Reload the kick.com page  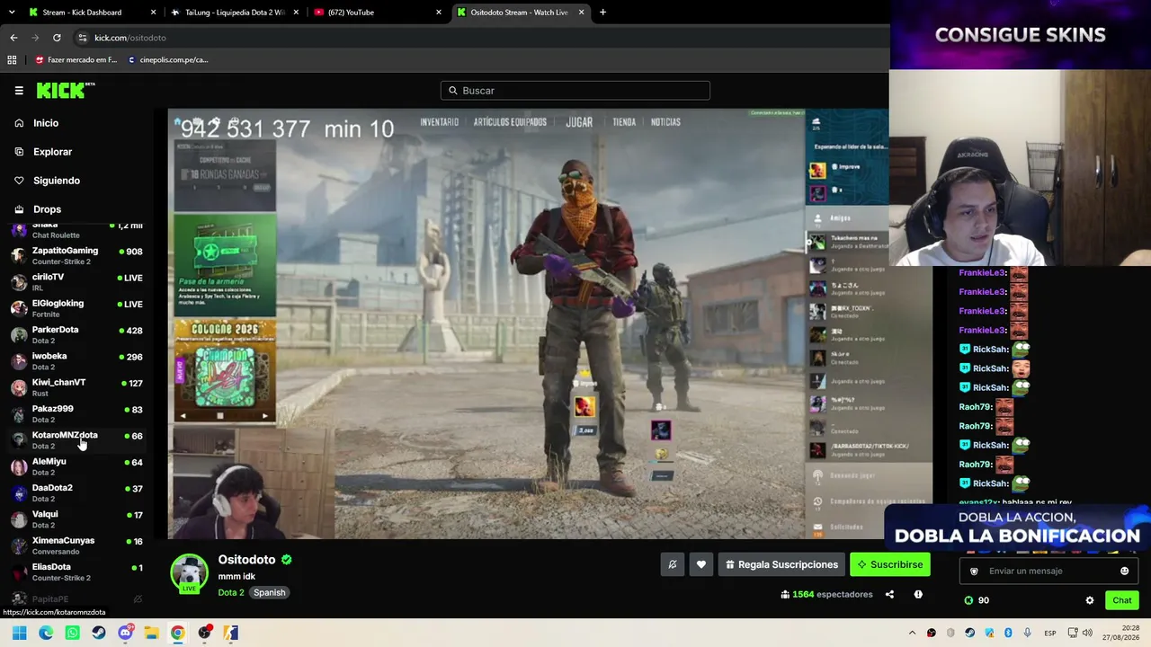pyautogui.click(x=57, y=38)
